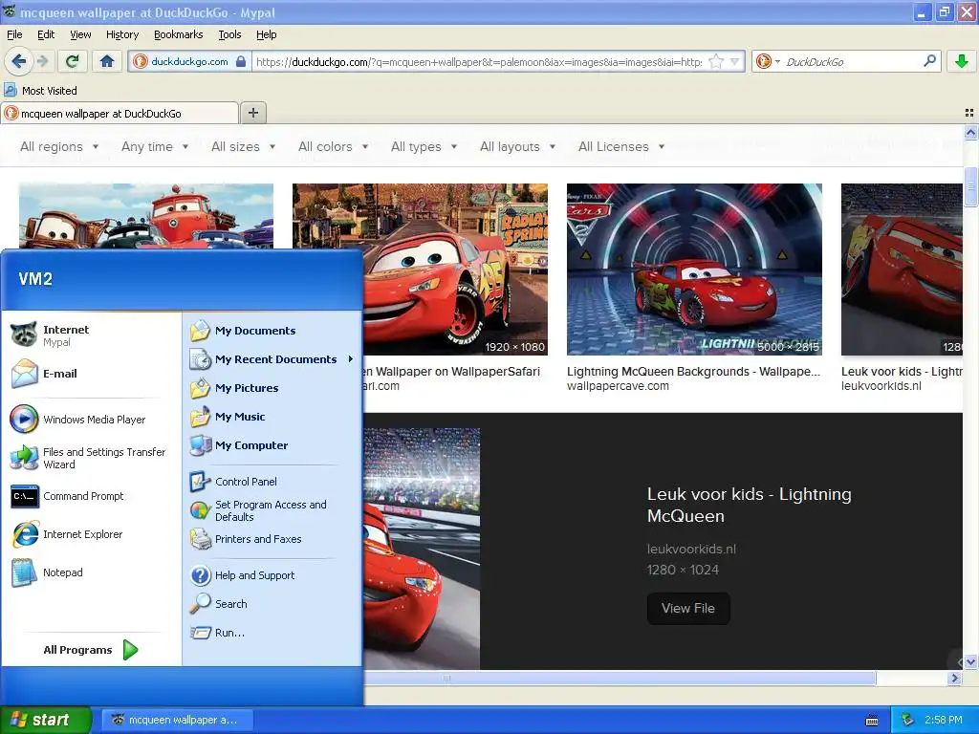979x734 pixels.
Task: Open the browser Home page icon
Action: click(x=107, y=61)
